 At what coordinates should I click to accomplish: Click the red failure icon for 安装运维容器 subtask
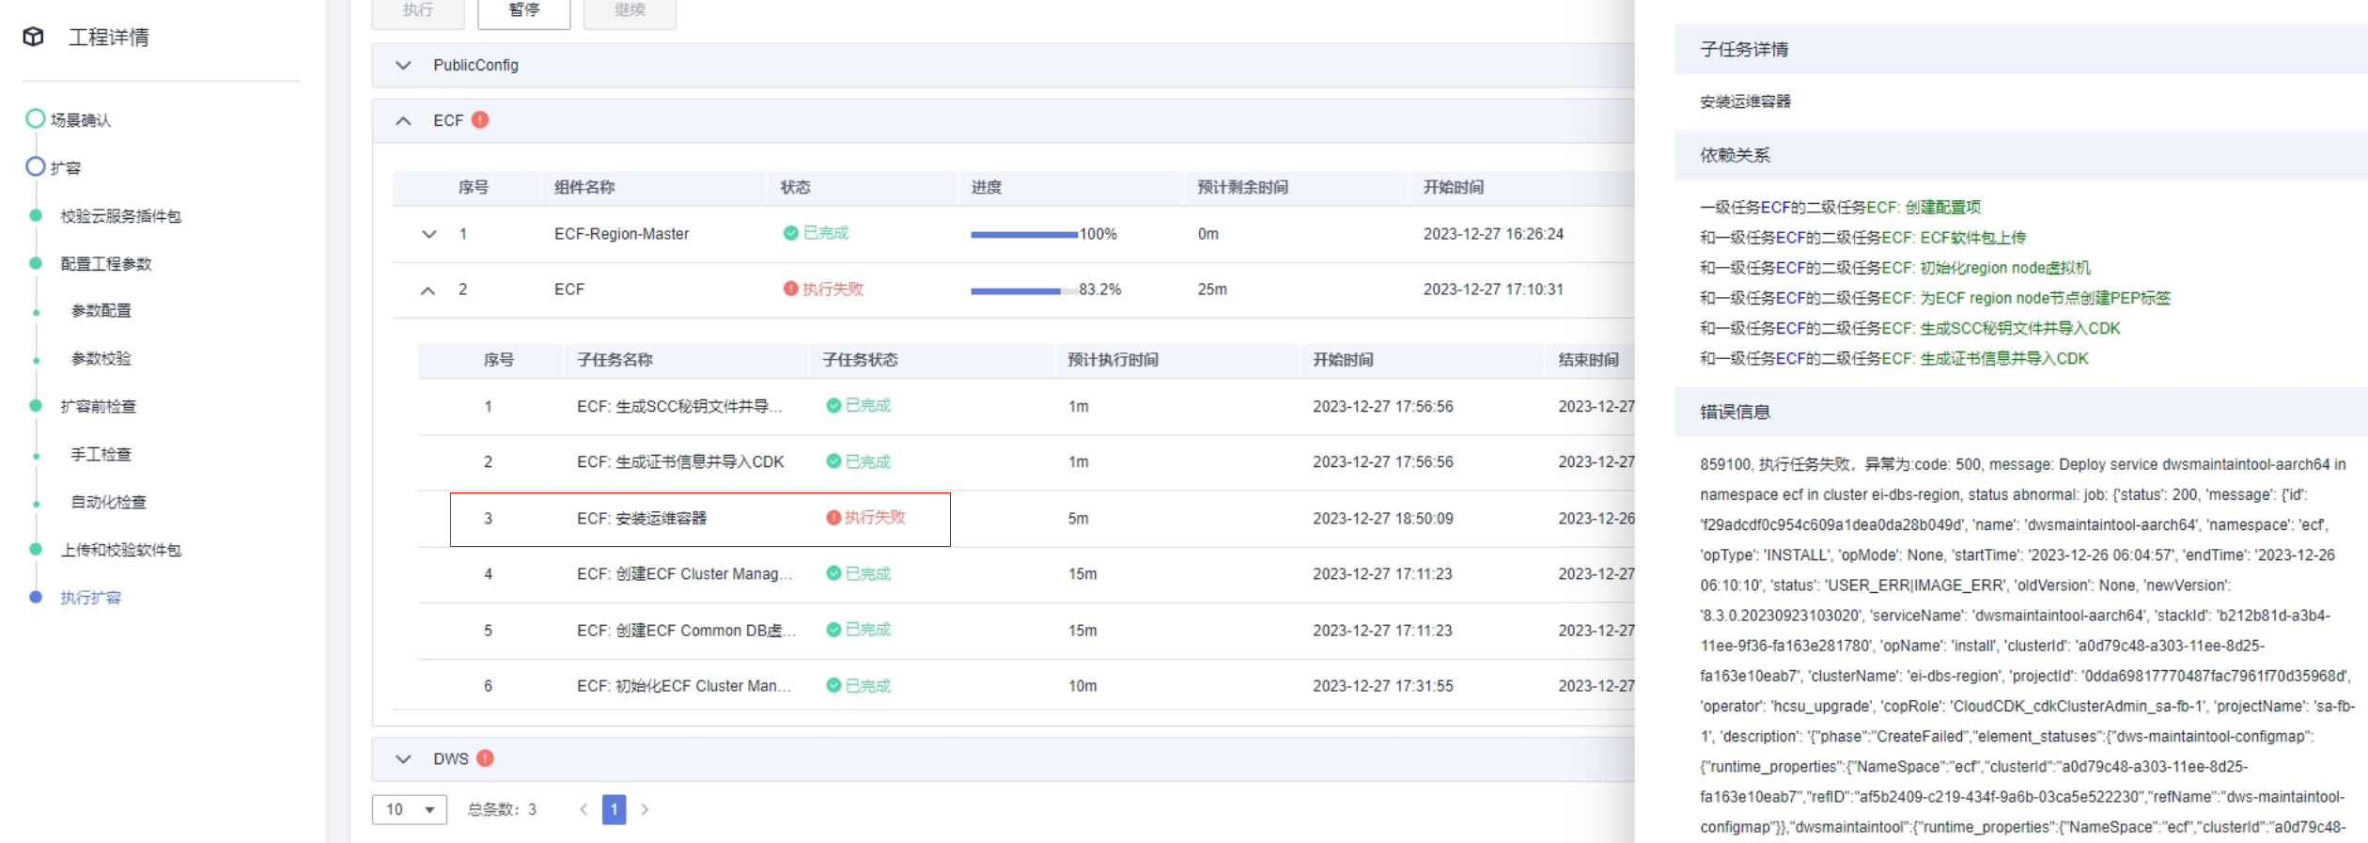pos(833,517)
